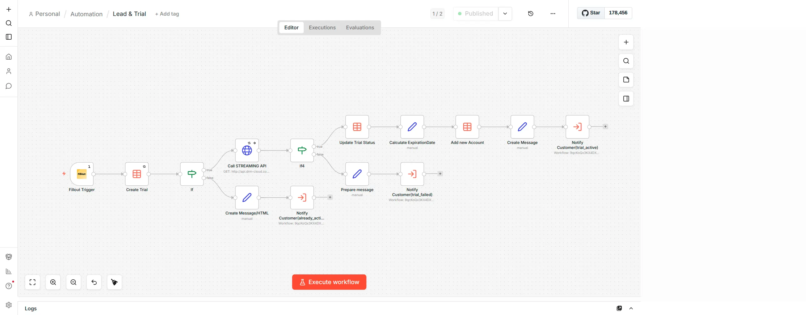Screen dimensions: 806x315
Task: Open workflow version history
Action: click(531, 14)
